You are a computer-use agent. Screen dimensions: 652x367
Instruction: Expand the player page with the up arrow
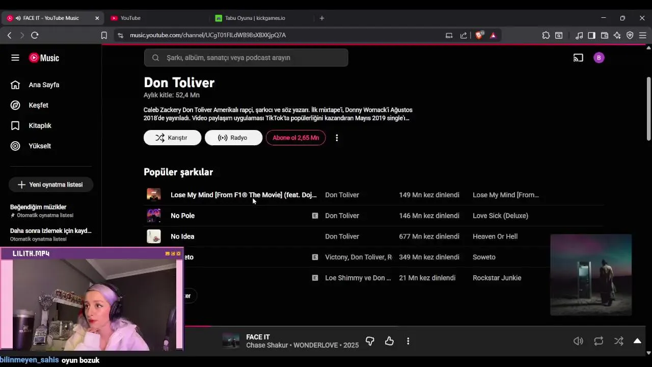[x=637, y=341]
